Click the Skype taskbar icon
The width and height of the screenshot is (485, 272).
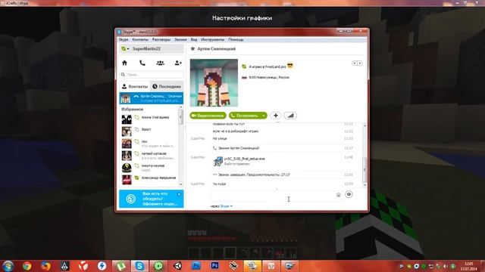point(139,266)
